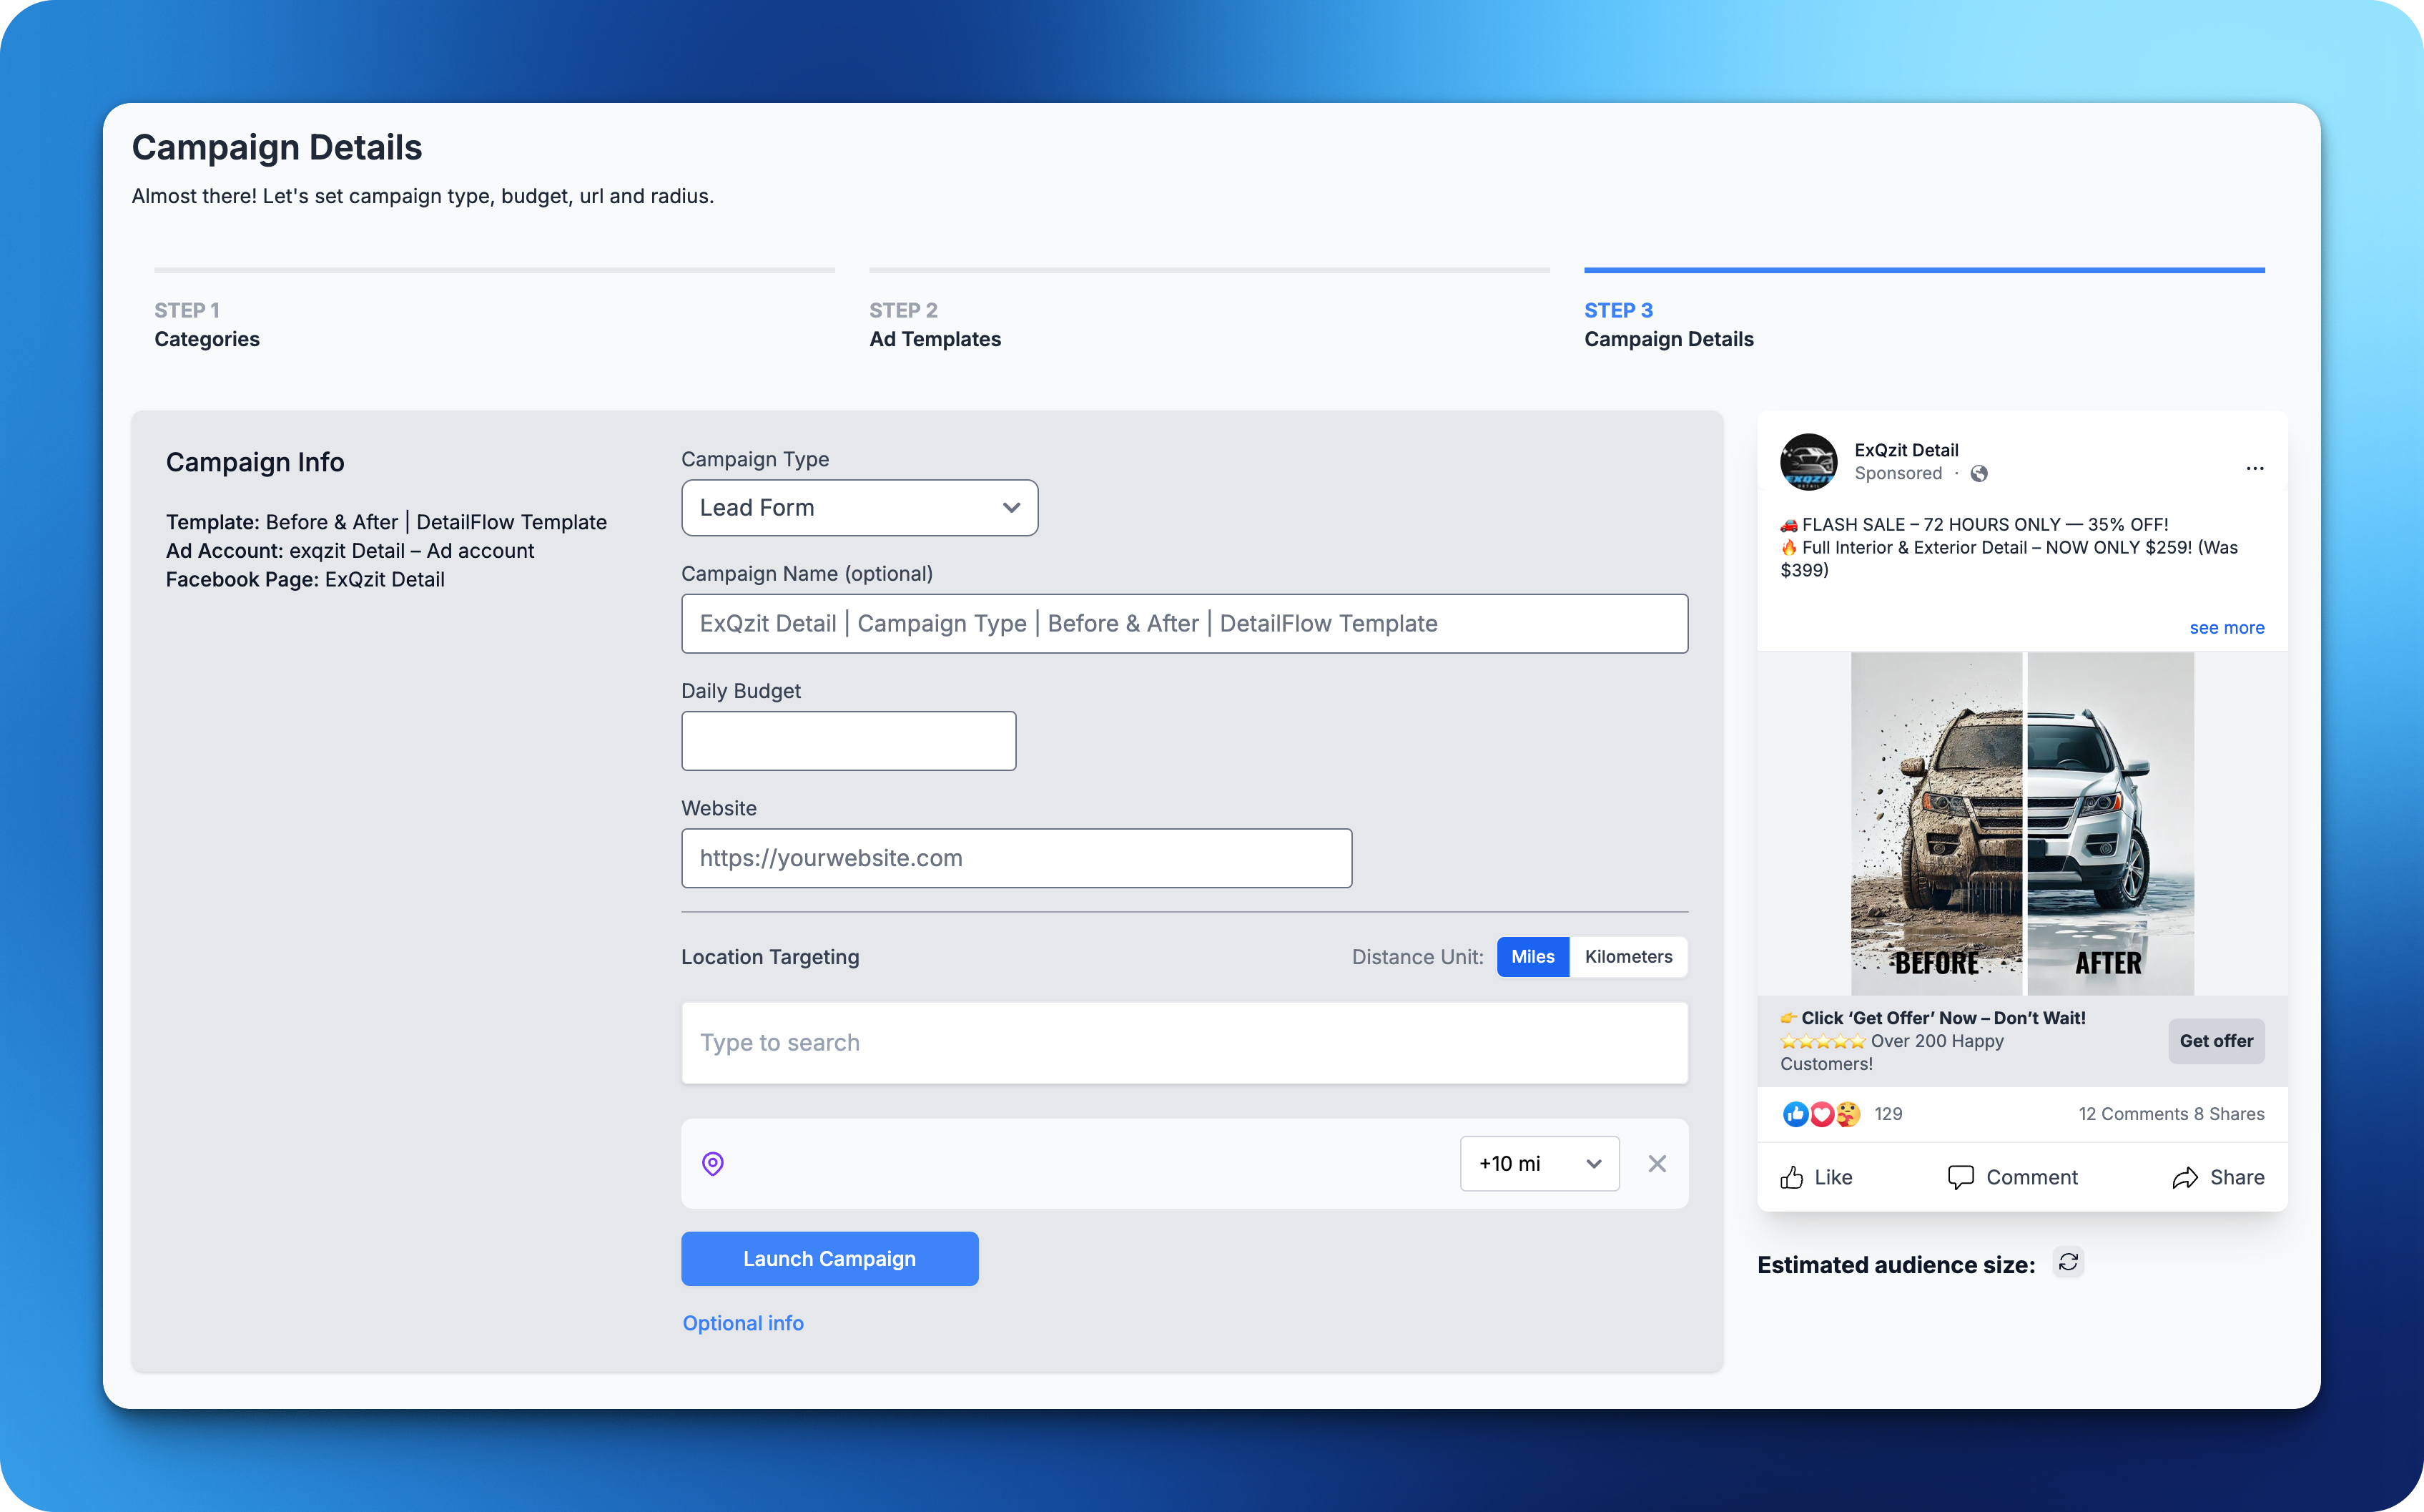Click the reaction emojis beside 129
Image resolution: width=2424 pixels, height=1512 pixels.
point(1821,1113)
